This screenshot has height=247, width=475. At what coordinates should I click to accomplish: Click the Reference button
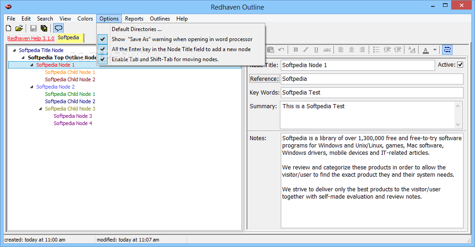click(x=264, y=79)
